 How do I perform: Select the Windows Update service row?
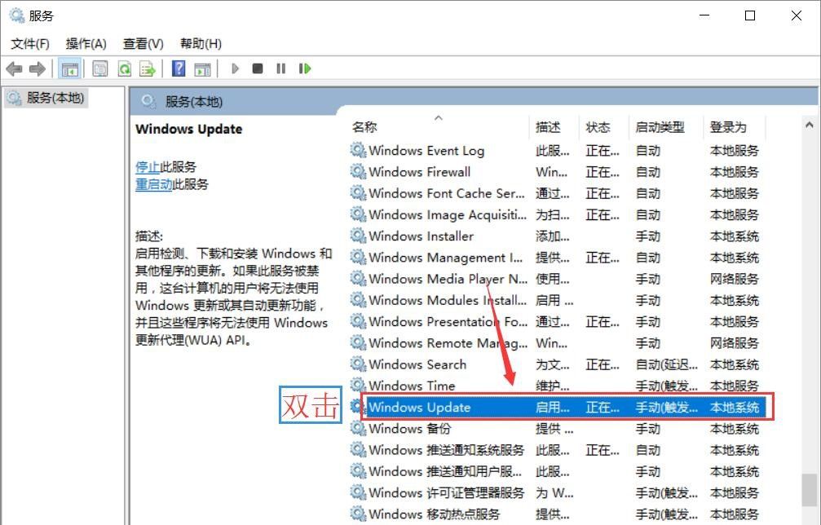(x=558, y=408)
